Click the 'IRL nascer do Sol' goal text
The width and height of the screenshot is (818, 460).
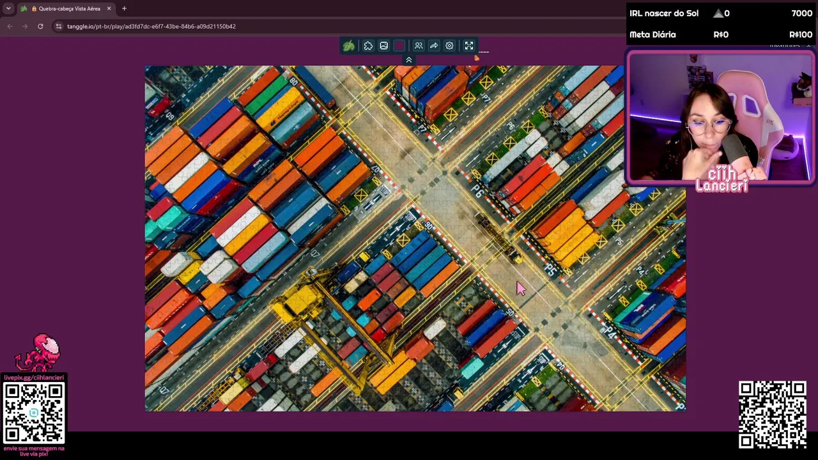[x=664, y=13]
